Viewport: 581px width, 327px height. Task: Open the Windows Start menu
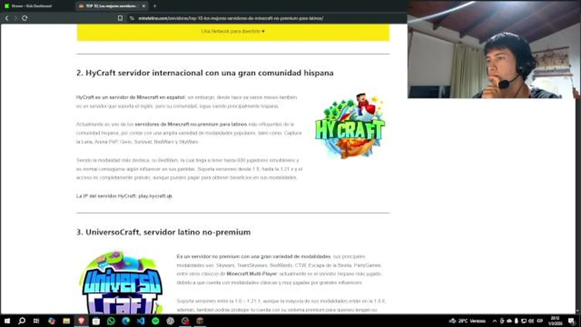pyautogui.click(x=7, y=321)
